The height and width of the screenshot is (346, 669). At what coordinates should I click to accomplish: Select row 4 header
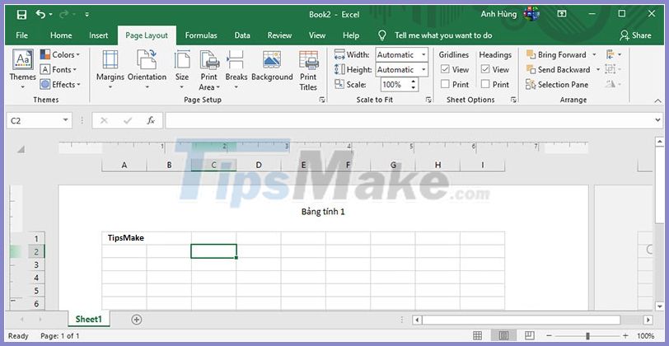pos(36,278)
